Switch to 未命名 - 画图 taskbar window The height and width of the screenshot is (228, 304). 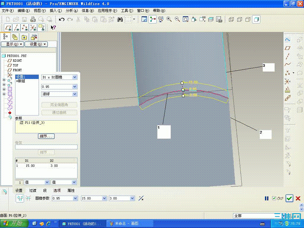pyautogui.click(x=130, y=224)
